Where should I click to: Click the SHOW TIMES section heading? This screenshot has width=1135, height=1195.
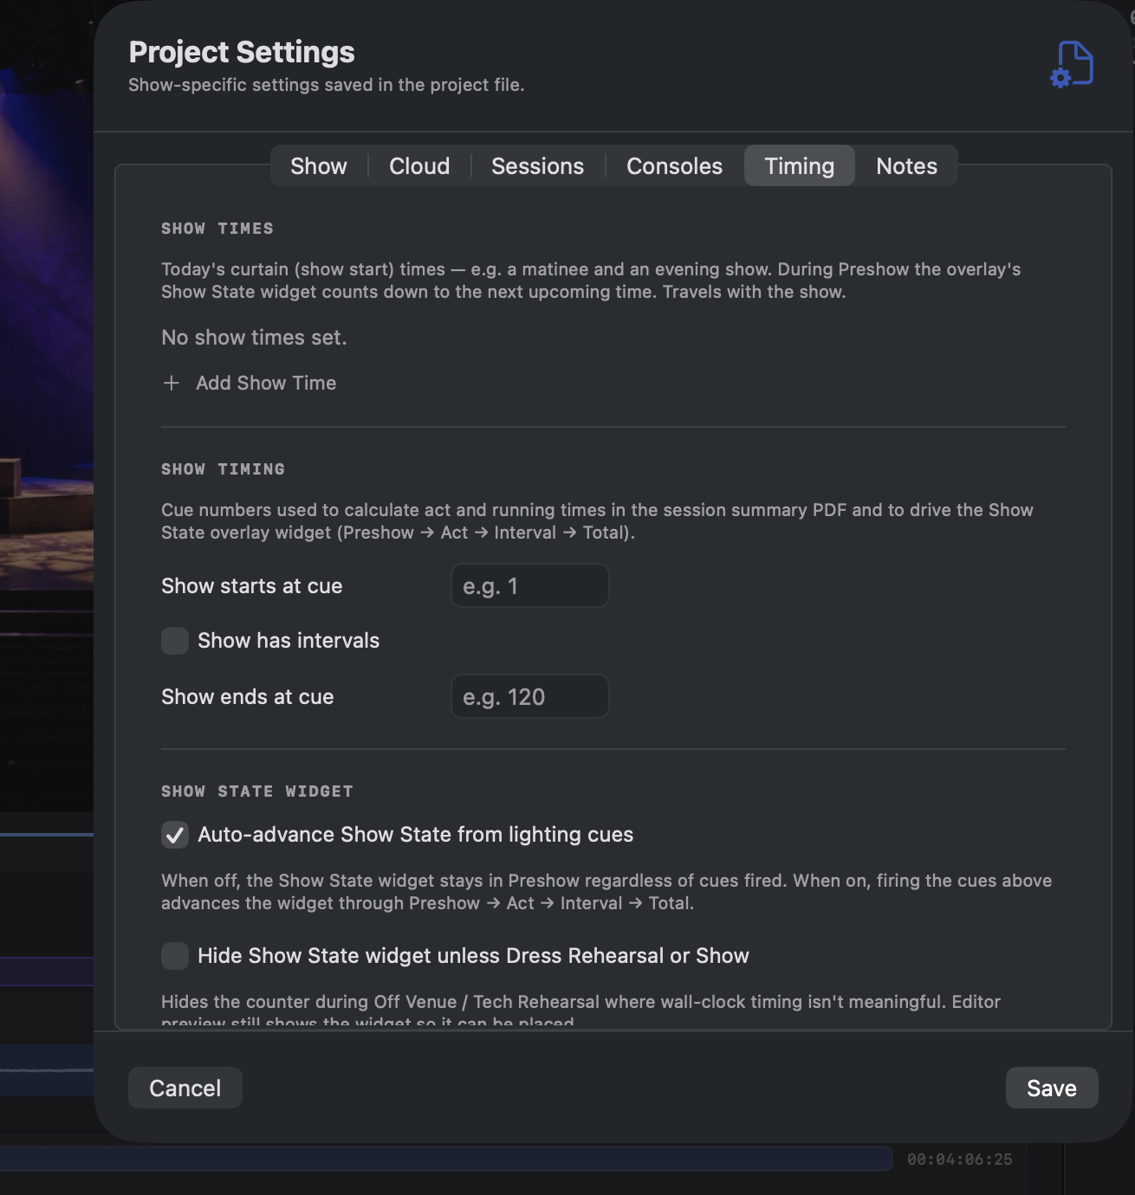tap(217, 229)
